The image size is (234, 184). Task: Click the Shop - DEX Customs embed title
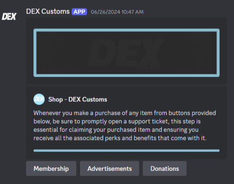click(78, 99)
